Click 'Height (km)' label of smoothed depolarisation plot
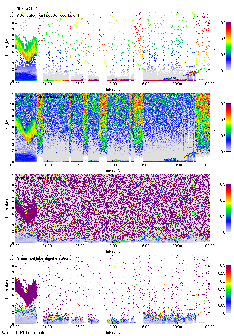The height and width of the screenshot is (336, 234). (x=7, y=289)
